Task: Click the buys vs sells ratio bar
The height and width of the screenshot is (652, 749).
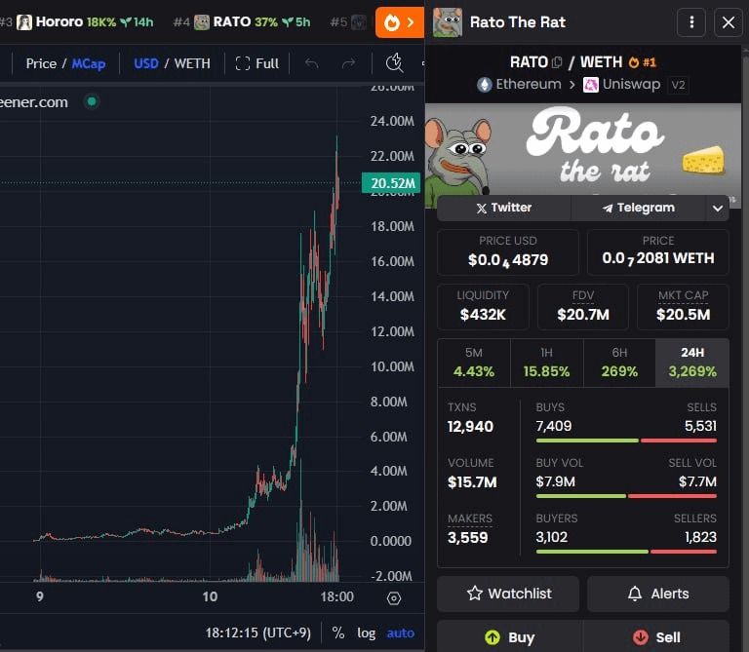Action: click(626, 441)
